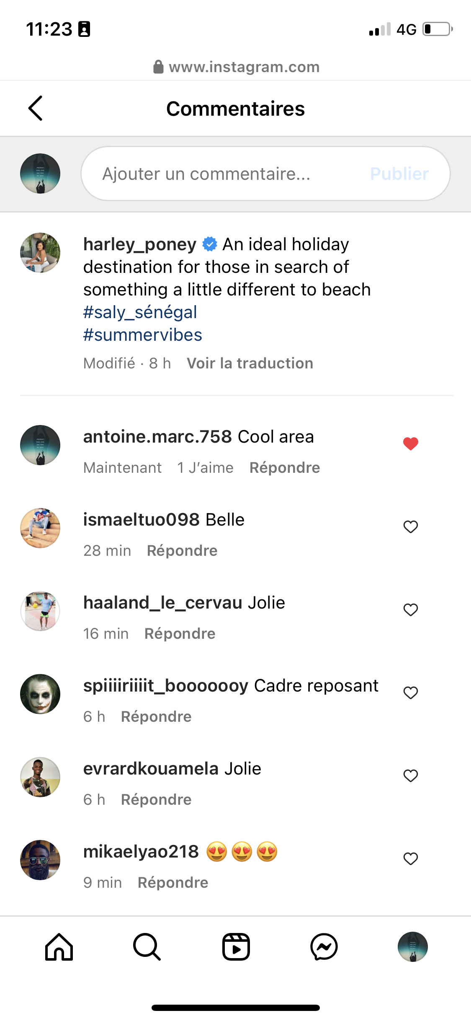The image size is (471, 1021).
Task: Open harley_poney's profile picture
Action: [40, 253]
